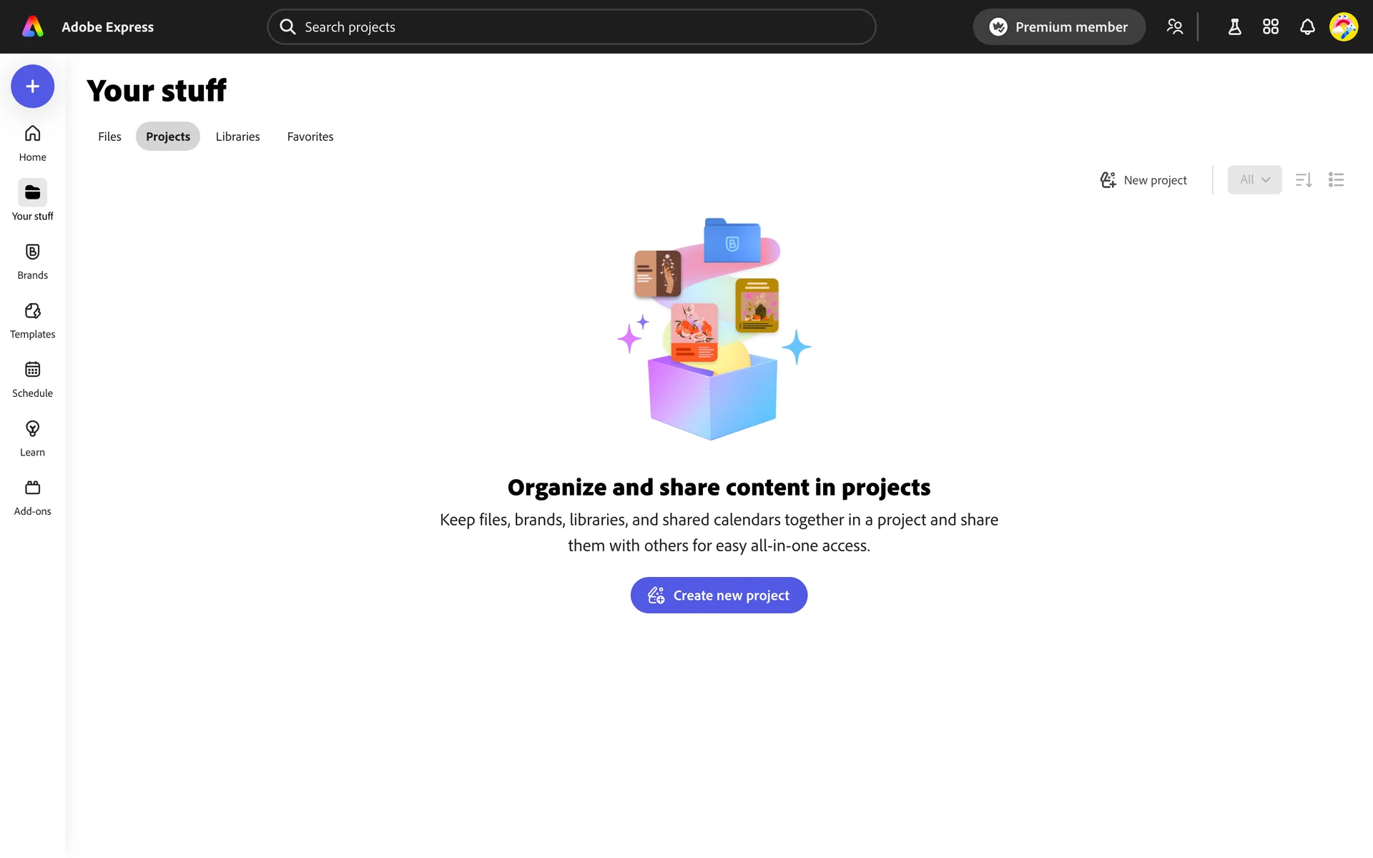Click the notifications bell icon

pos(1307,27)
